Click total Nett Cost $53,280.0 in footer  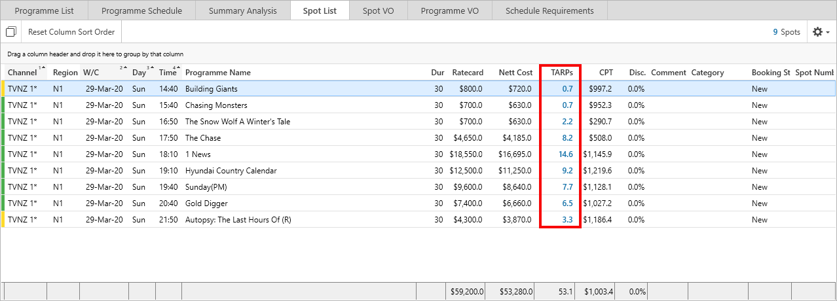pyautogui.click(x=515, y=292)
